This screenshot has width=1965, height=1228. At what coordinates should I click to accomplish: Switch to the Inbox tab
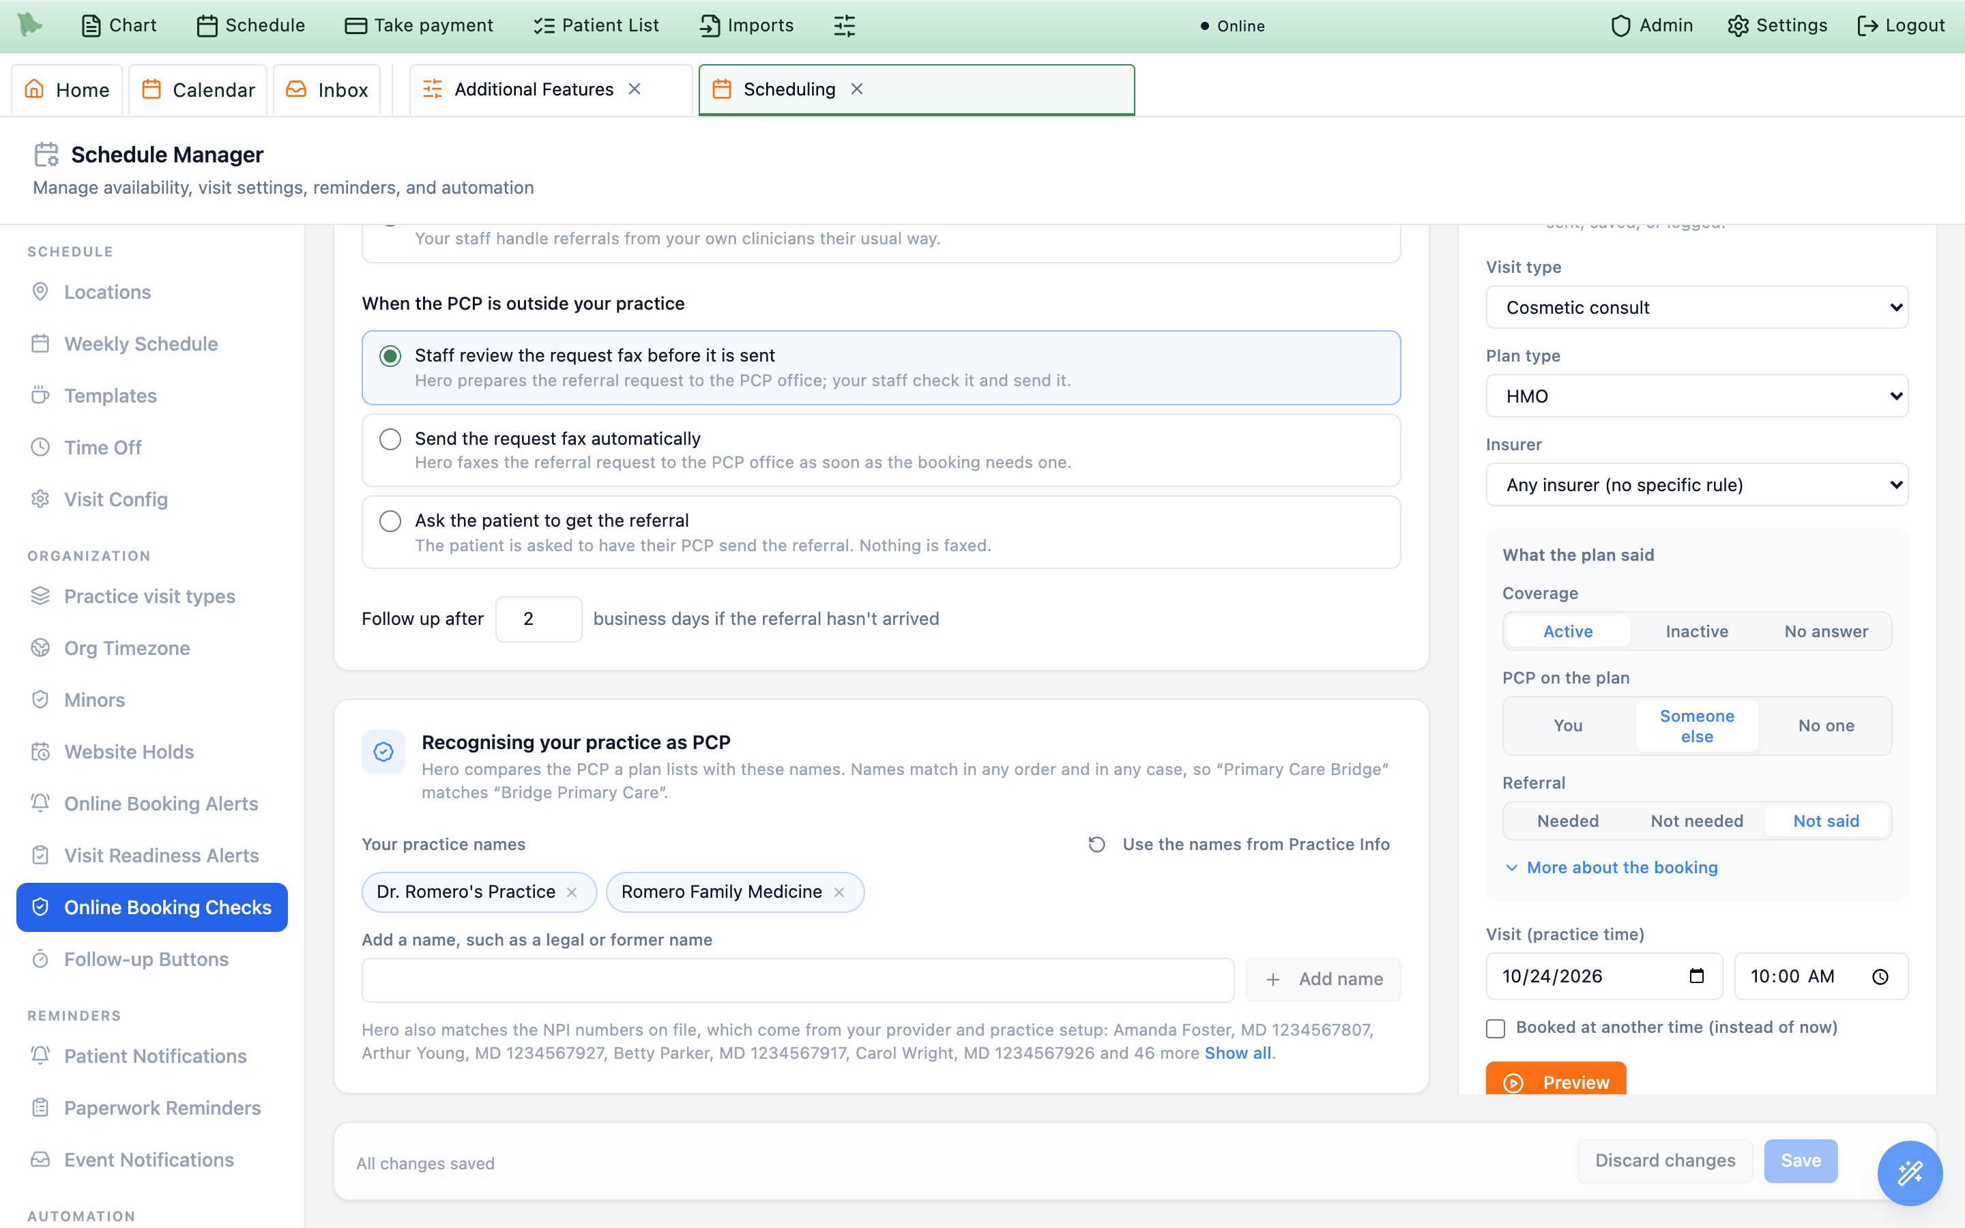coord(327,89)
